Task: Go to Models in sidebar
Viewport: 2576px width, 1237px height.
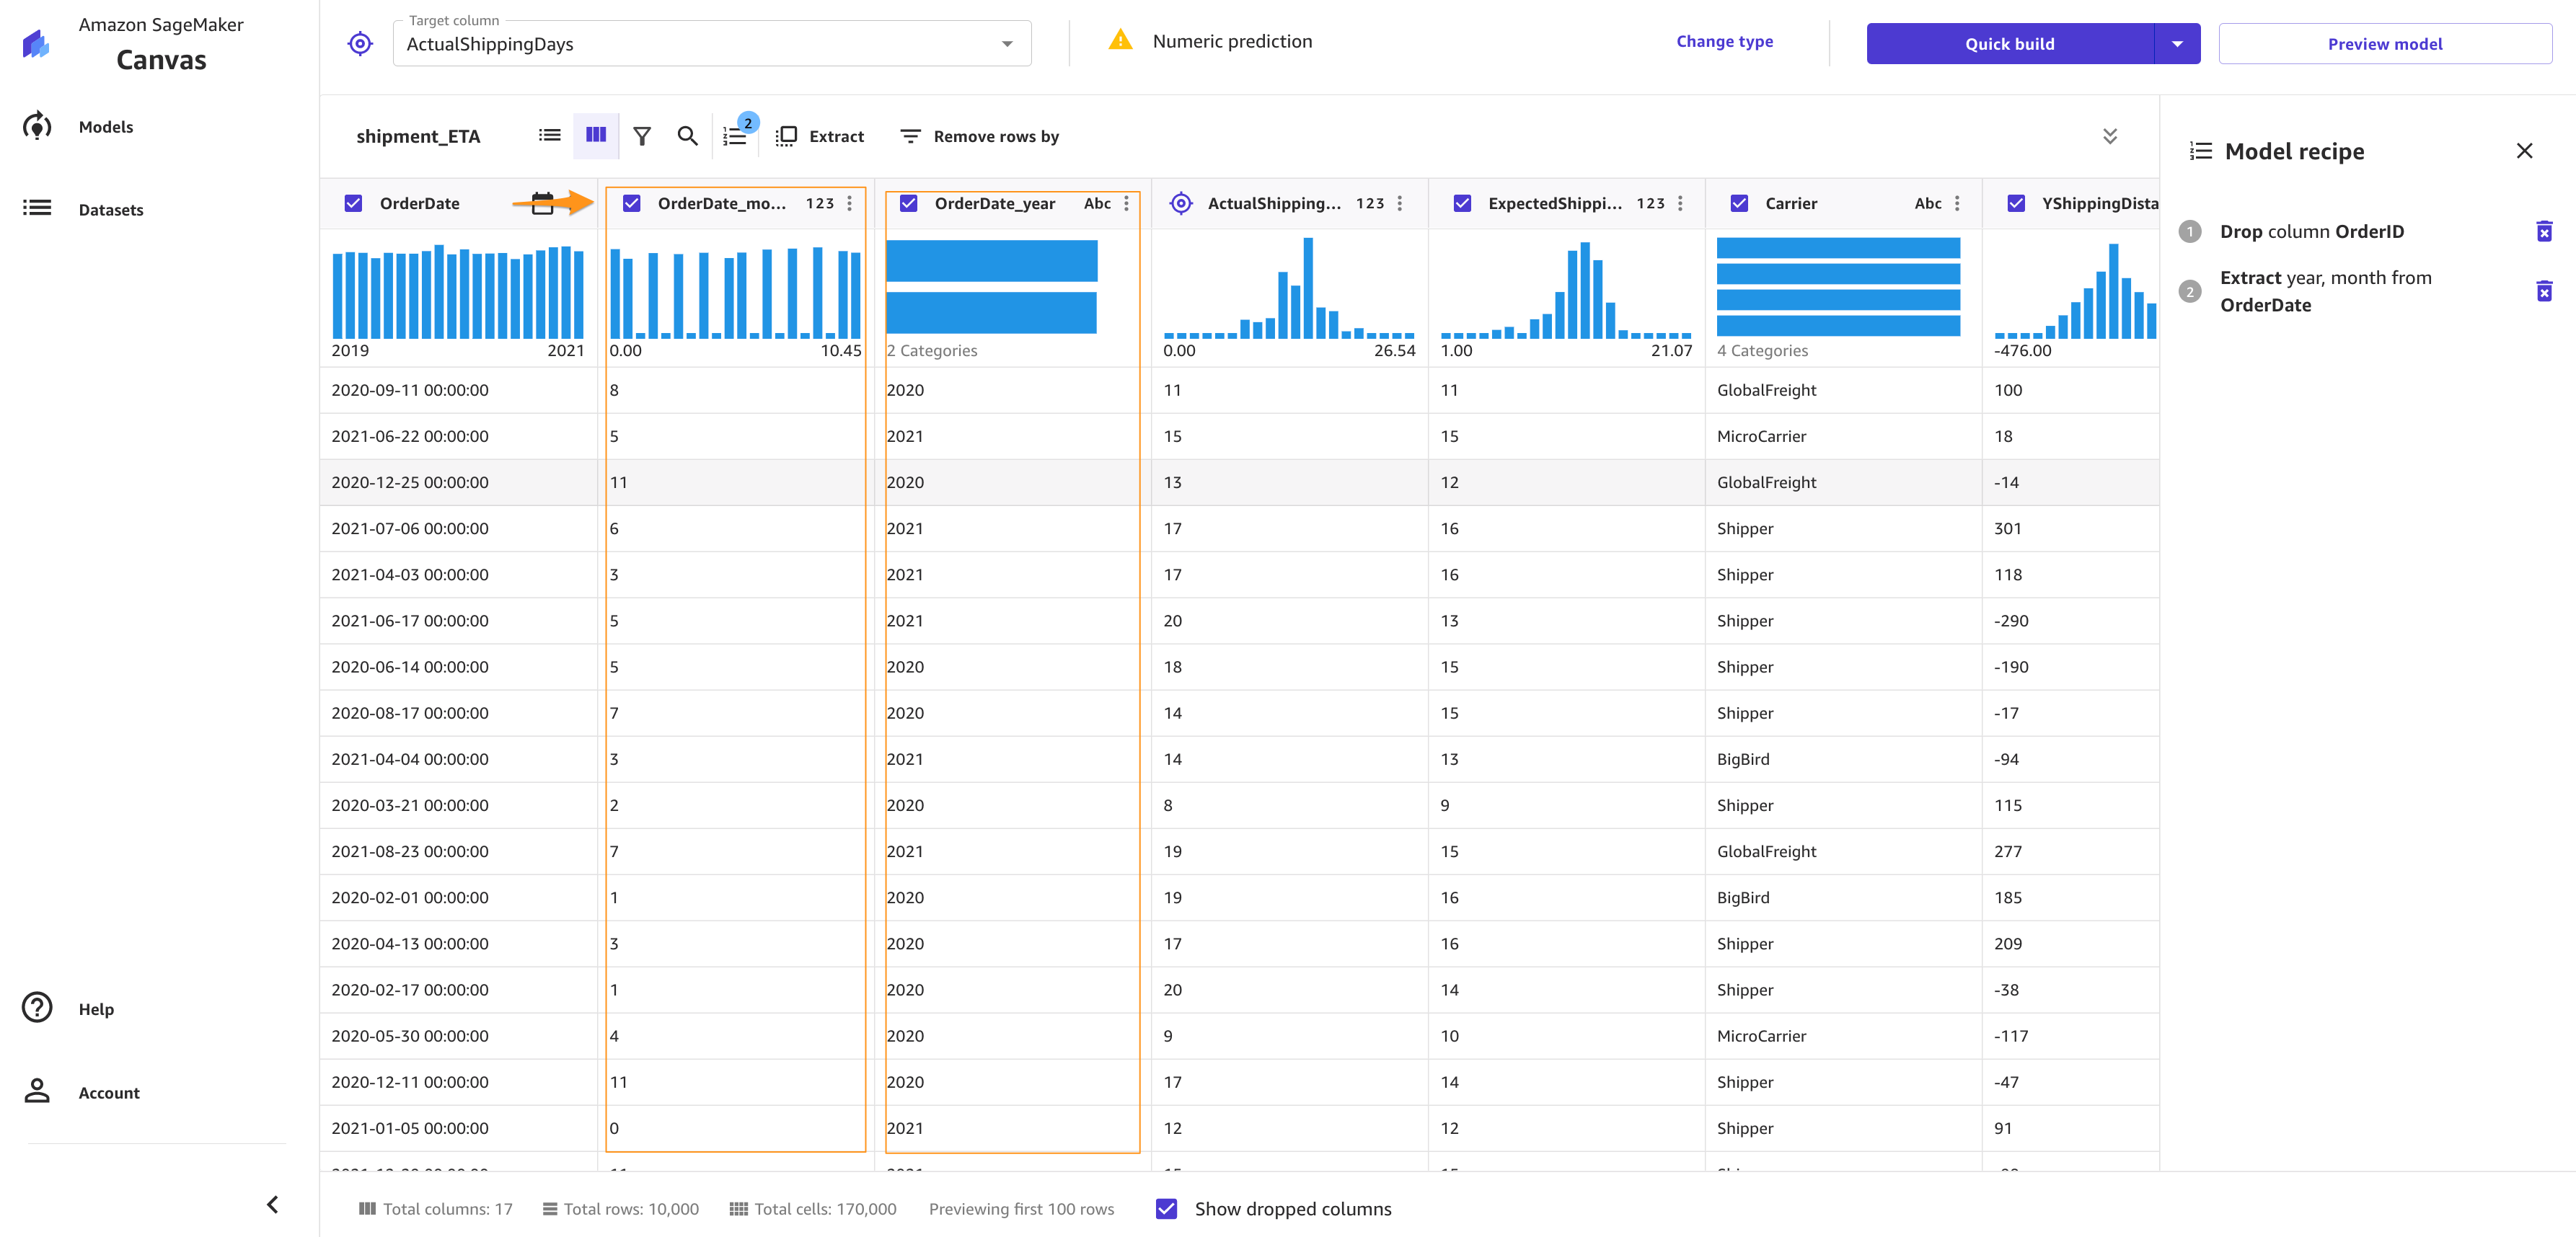Action: coord(105,127)
